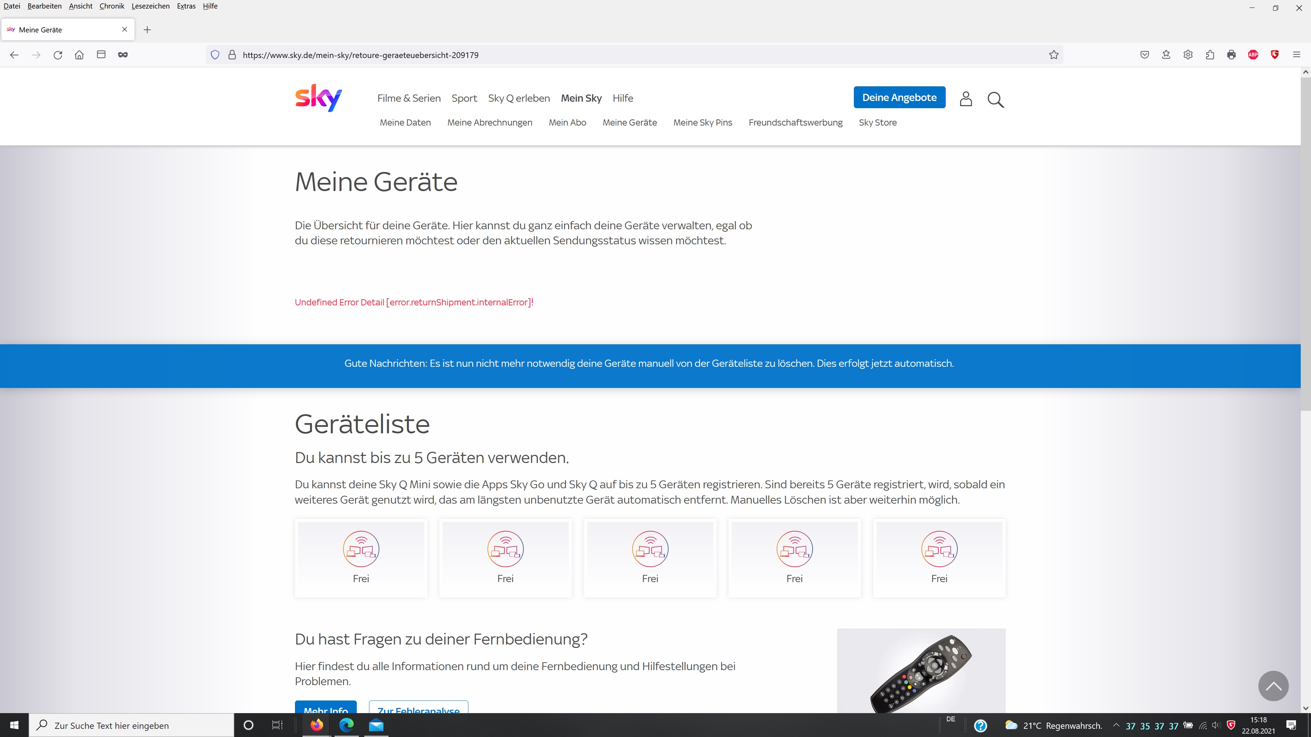Click the Sky logo
The height and width of the screenshot is (737, 1311).
(319, 98)
